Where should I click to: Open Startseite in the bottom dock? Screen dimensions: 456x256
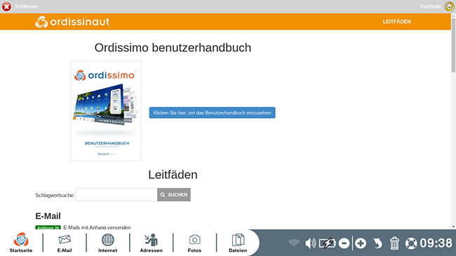pyautogui.click(x=21, y=243)
